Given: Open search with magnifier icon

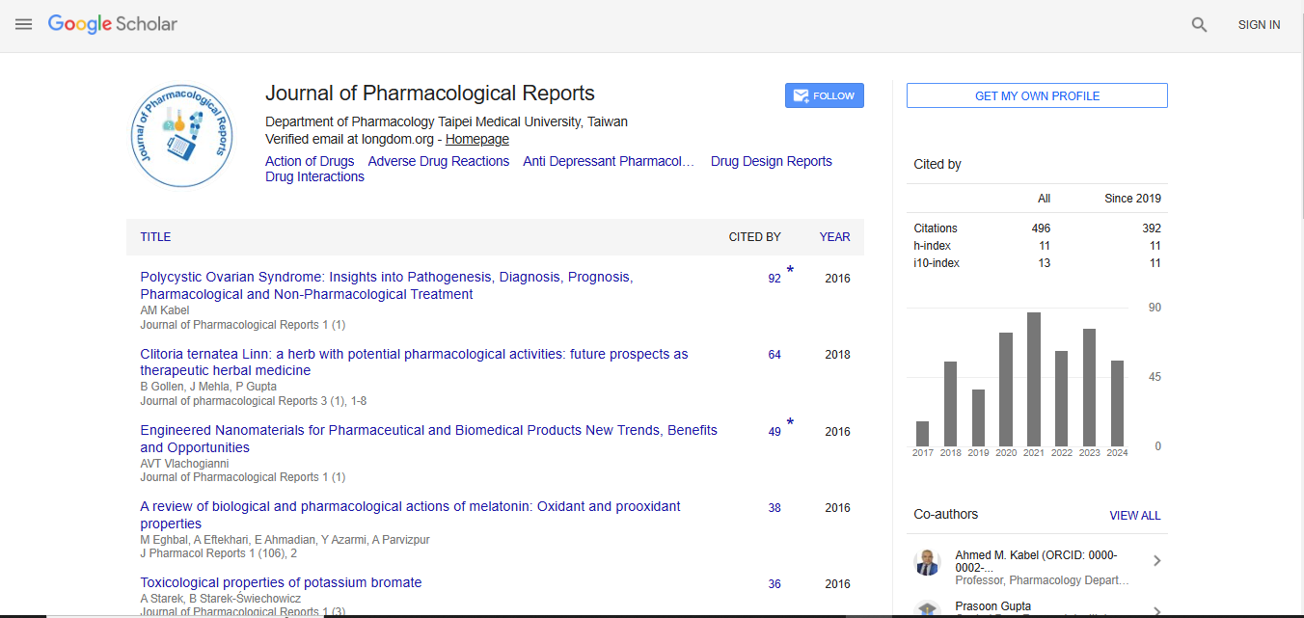Looking at the screenshot, I should 1199,25.
